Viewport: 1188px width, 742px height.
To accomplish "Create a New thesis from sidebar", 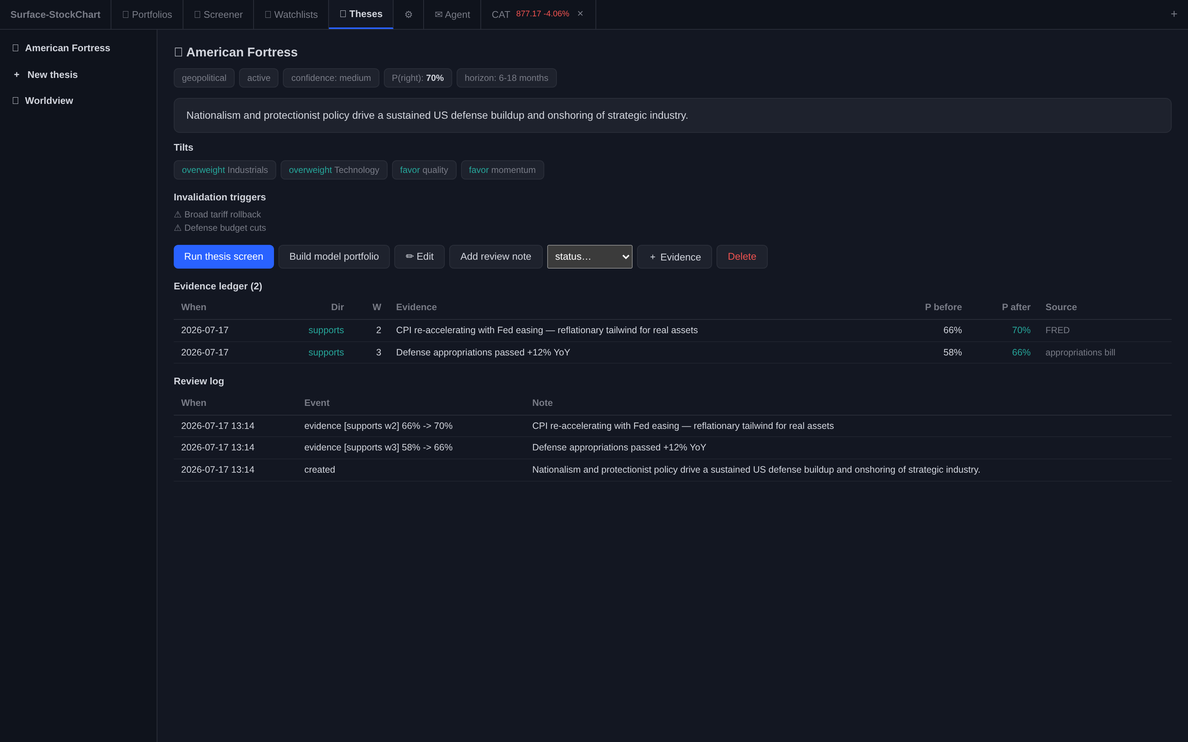I will (x=78, y=75).
